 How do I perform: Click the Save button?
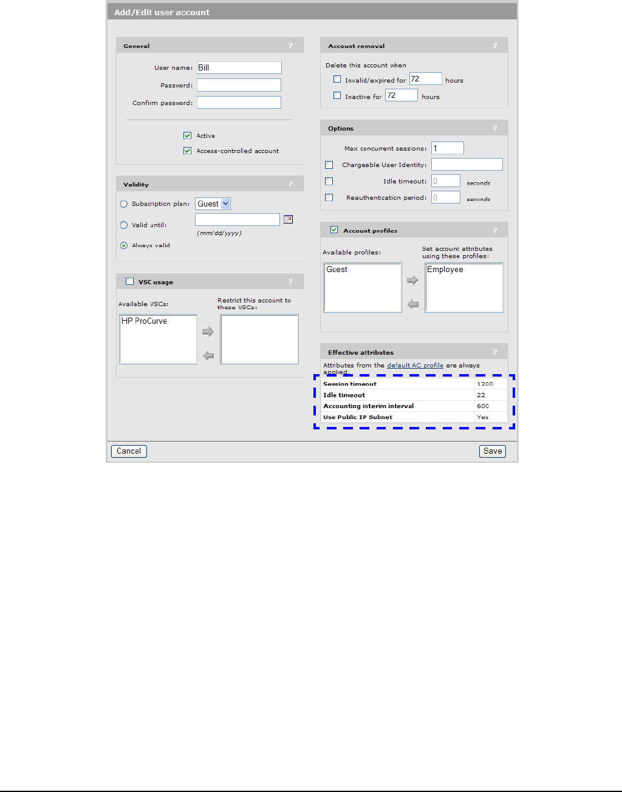pyautogui.click(x=493, y=451)
